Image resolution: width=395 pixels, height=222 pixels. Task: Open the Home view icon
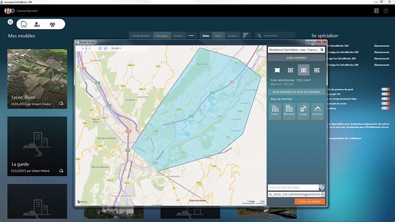pyautogui.click(x=24, y=24)
